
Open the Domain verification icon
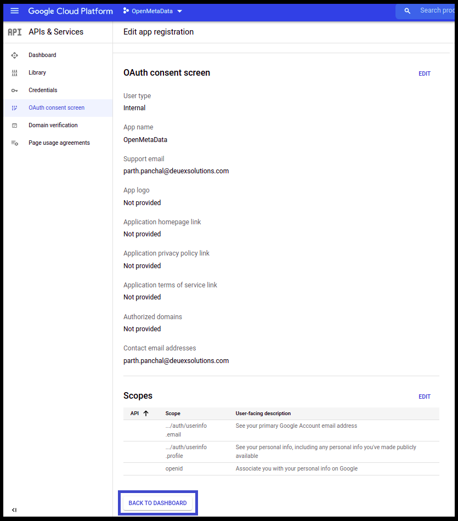click(14, 125)
